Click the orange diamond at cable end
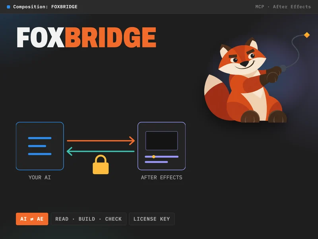Screen dimensions: 318x239 tap(306, 35)
